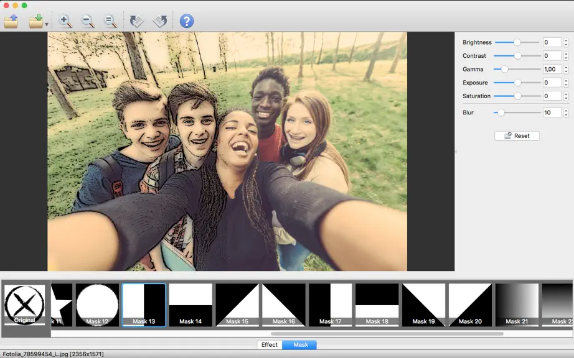Rotate image using the right rotate icon
This screenshot has width=574, height=358.
point(160,21)
